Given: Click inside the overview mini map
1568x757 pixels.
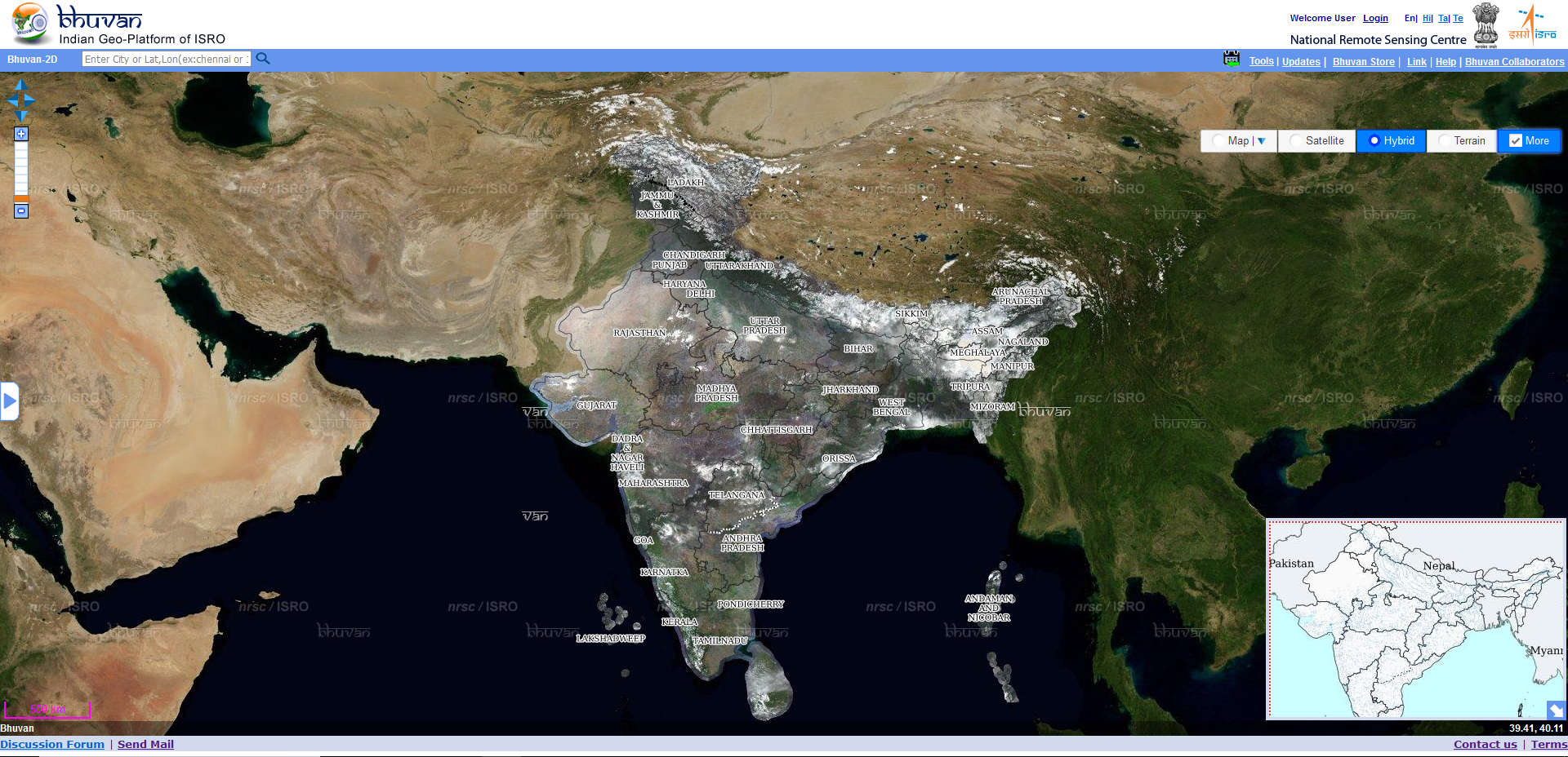Looking at the screenshot, I should tap(1414, 618).
